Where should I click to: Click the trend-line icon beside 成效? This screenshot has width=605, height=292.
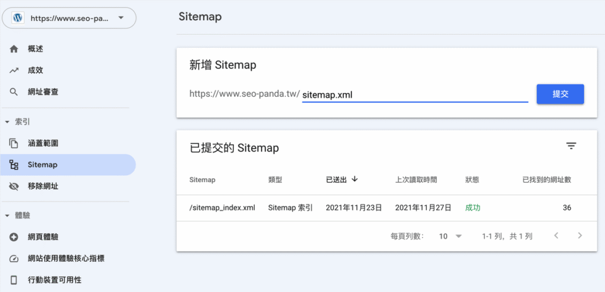point(14,71)
